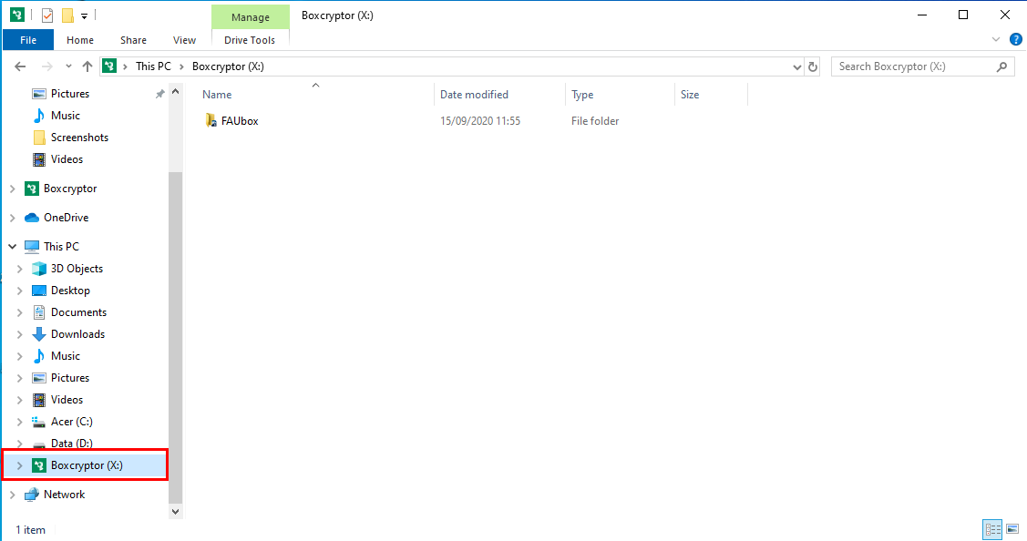Open Help with the question mark icon
1027x541 pixels.
(1016, 39)
